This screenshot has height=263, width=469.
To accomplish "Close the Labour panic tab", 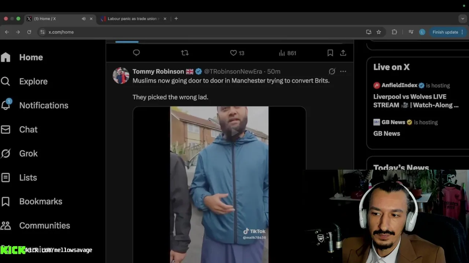I will click(x=165, y=19).
